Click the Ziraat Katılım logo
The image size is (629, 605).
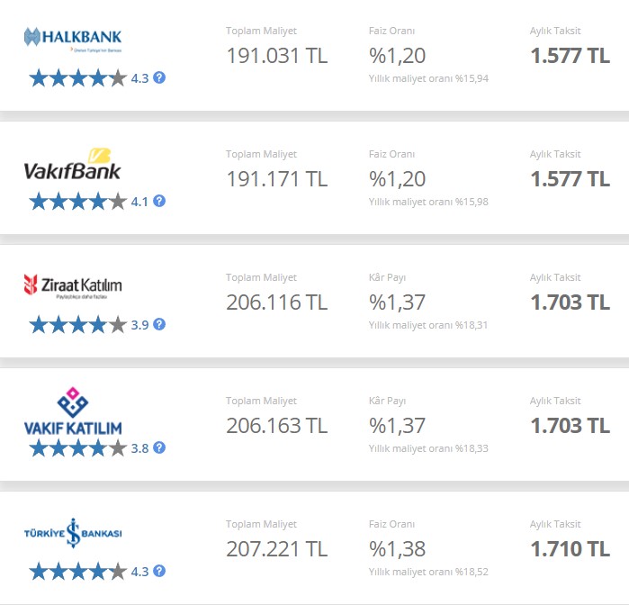pos(73,286)
